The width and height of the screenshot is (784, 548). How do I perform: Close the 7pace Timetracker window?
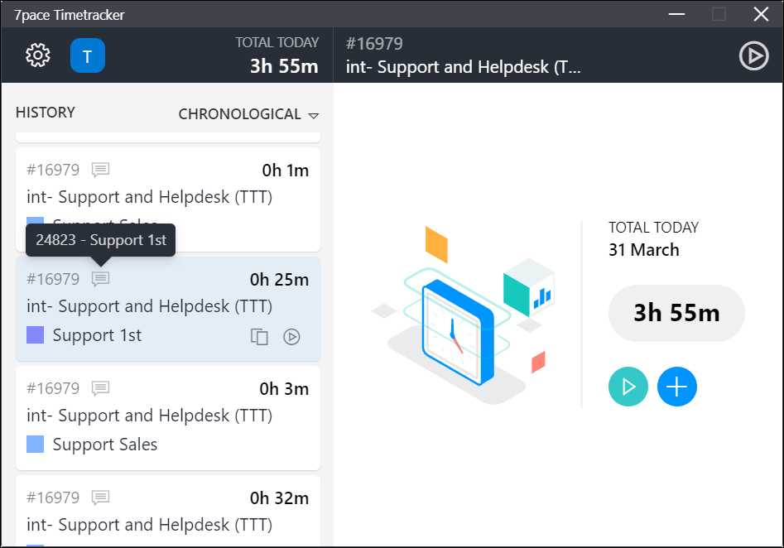[761, 14]
